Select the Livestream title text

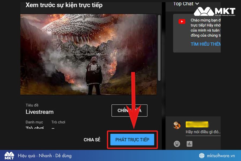click(x=40, y=112)
